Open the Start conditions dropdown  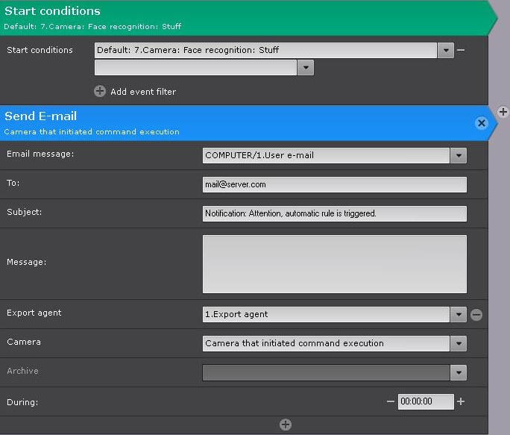pos(446,51)
